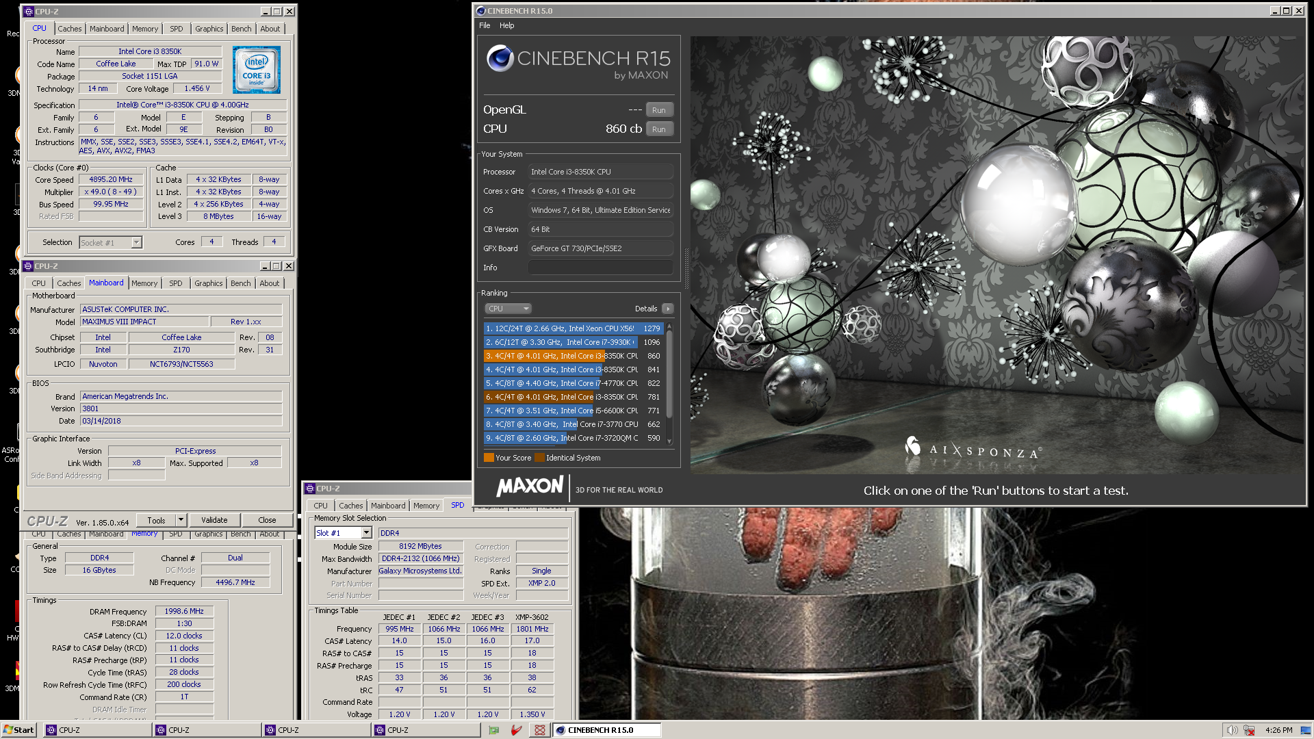Open the Start menu
The height and width of the screenshot is (739, 1314).
18,730
